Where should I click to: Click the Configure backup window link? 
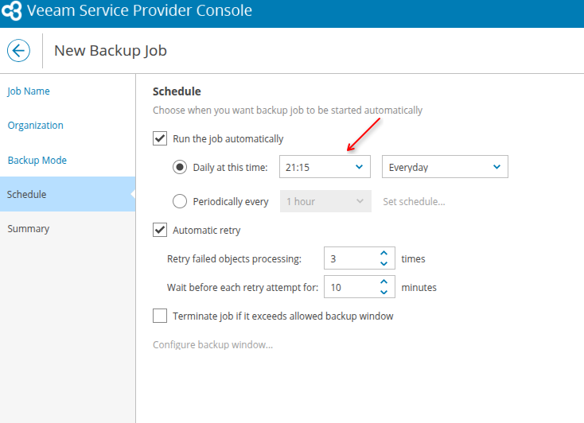pyautogui.click(x=212, y=345)
